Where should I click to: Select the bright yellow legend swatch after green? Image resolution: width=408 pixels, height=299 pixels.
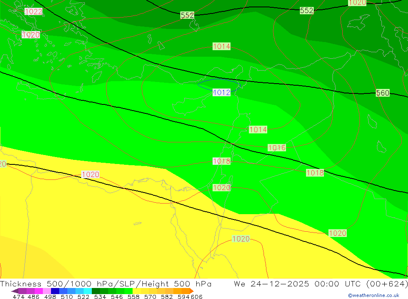point(137,291)
